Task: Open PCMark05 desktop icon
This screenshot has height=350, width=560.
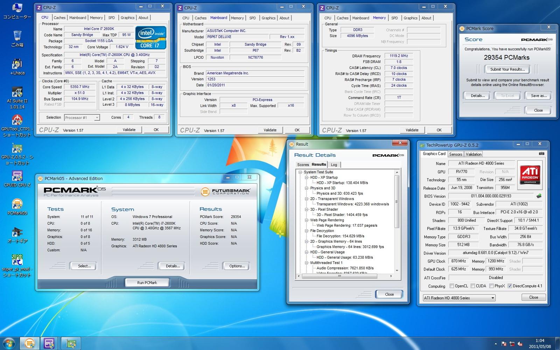Action: pyautogui.click(x=17, y=207)
